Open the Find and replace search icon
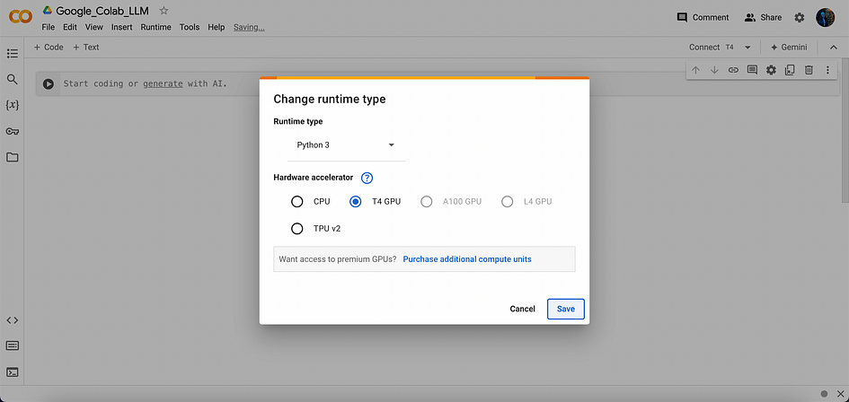The height and width of the screenshot is (402, 849). click(x=12, y=80)
